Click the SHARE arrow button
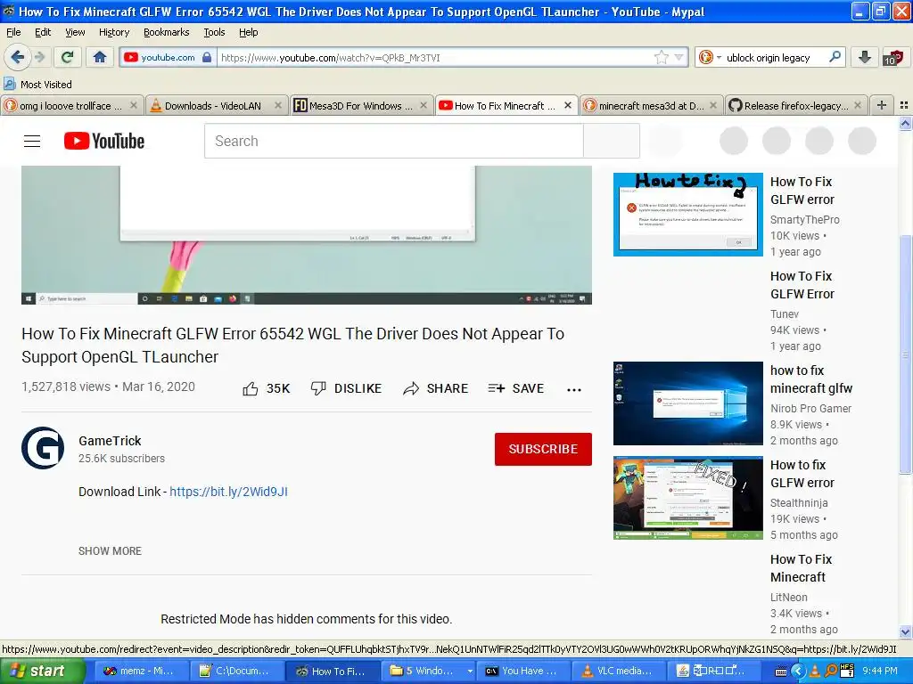Viewport: 913px width, 684px height. [435, 388]
